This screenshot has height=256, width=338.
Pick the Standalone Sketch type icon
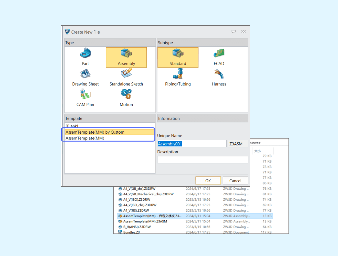point(126,74)
